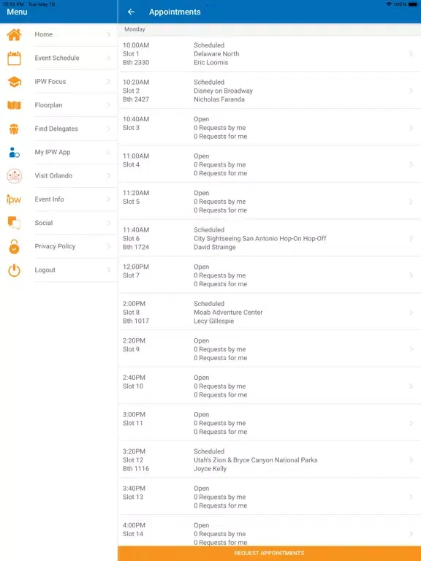The height and width of the screenshot is (561, 421).
Task: Choose Logout in the side menu
Action: [58, 270]
